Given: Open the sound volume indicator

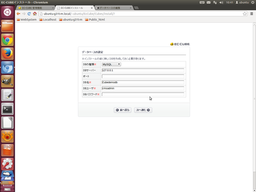Looking at the screenshot, I should (221, 3).
